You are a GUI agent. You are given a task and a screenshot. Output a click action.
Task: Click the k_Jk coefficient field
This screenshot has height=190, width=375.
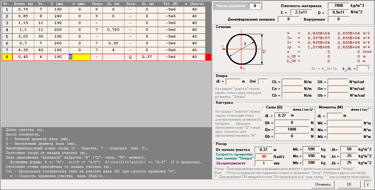pyautogui.click(x=364, y=68)
